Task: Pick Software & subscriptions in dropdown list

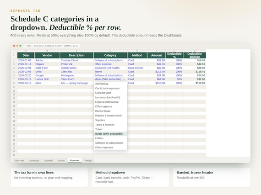Action: (110, 143)
